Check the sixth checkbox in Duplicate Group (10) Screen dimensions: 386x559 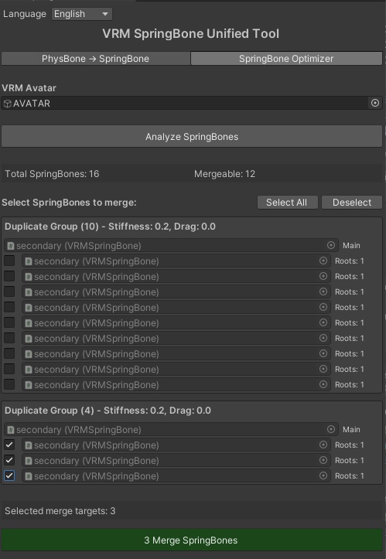(9, 338)
